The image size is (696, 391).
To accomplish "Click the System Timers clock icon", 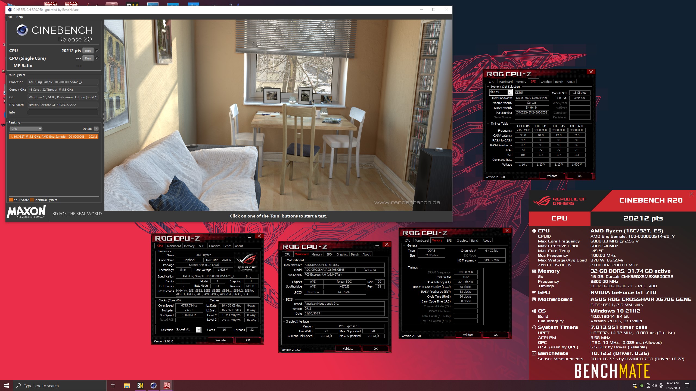I will [x=534, y=327].
